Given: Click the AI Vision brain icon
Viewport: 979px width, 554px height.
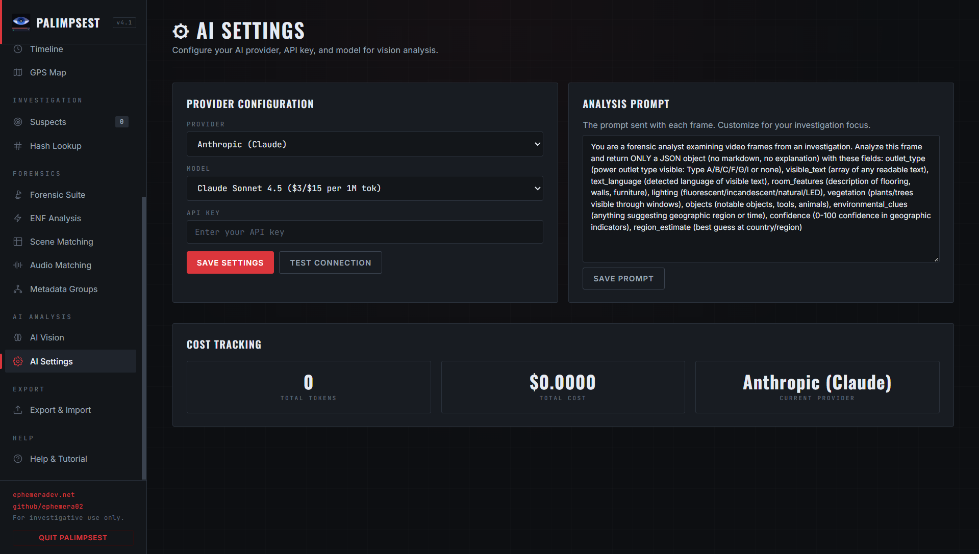Looking at the screenshot, I should coord(18,337).
